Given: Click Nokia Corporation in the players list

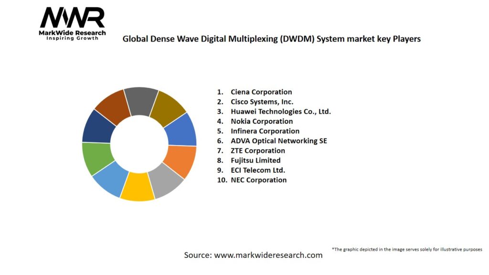Looking at the screenshot, I should pos(262,121).
